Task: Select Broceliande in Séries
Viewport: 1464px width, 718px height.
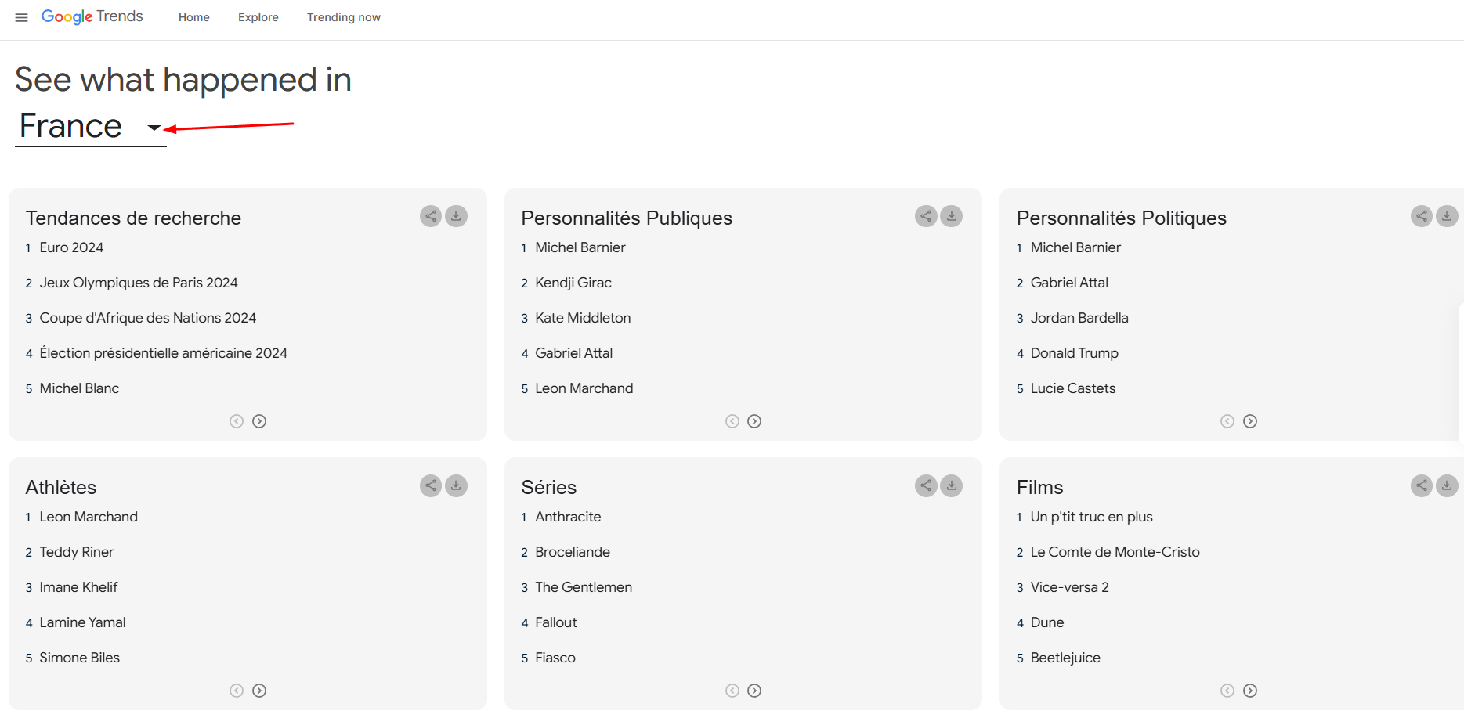Action: point(573,552)
